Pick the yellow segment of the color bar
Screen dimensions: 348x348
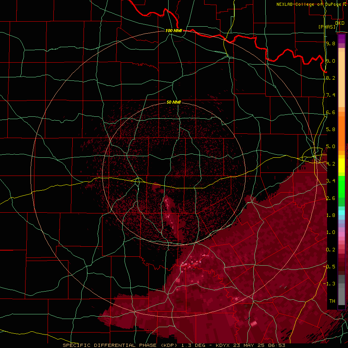341,165
